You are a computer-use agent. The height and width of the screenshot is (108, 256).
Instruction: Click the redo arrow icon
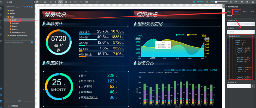point(98,2)
